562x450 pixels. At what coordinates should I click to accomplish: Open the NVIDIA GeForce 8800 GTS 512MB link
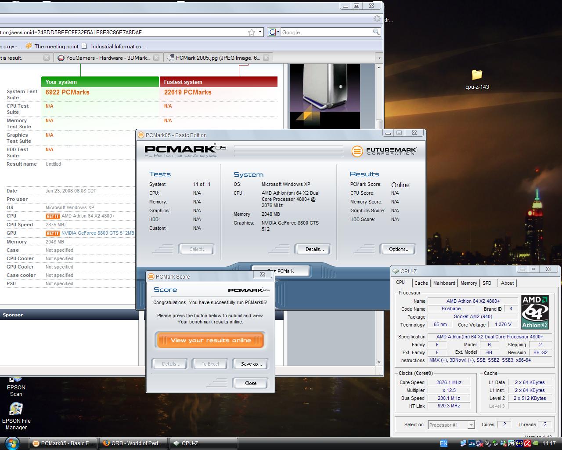pos(98,233)
